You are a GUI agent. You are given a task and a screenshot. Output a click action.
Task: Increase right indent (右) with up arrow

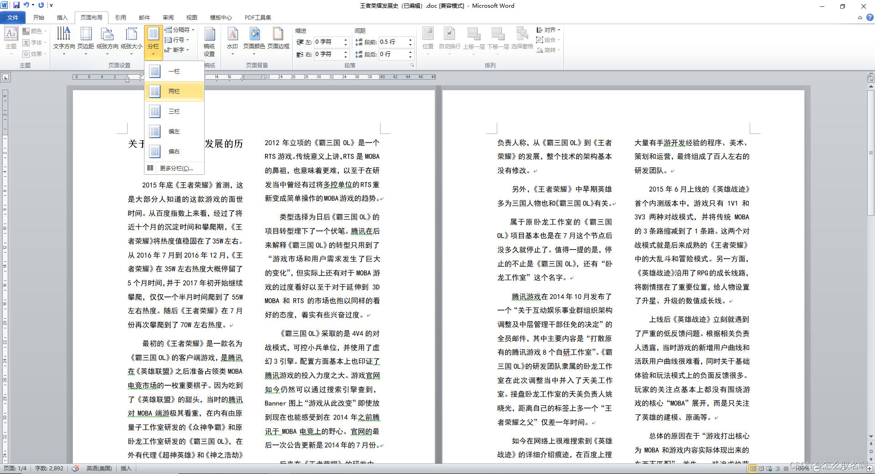click(x=345, y=52)
